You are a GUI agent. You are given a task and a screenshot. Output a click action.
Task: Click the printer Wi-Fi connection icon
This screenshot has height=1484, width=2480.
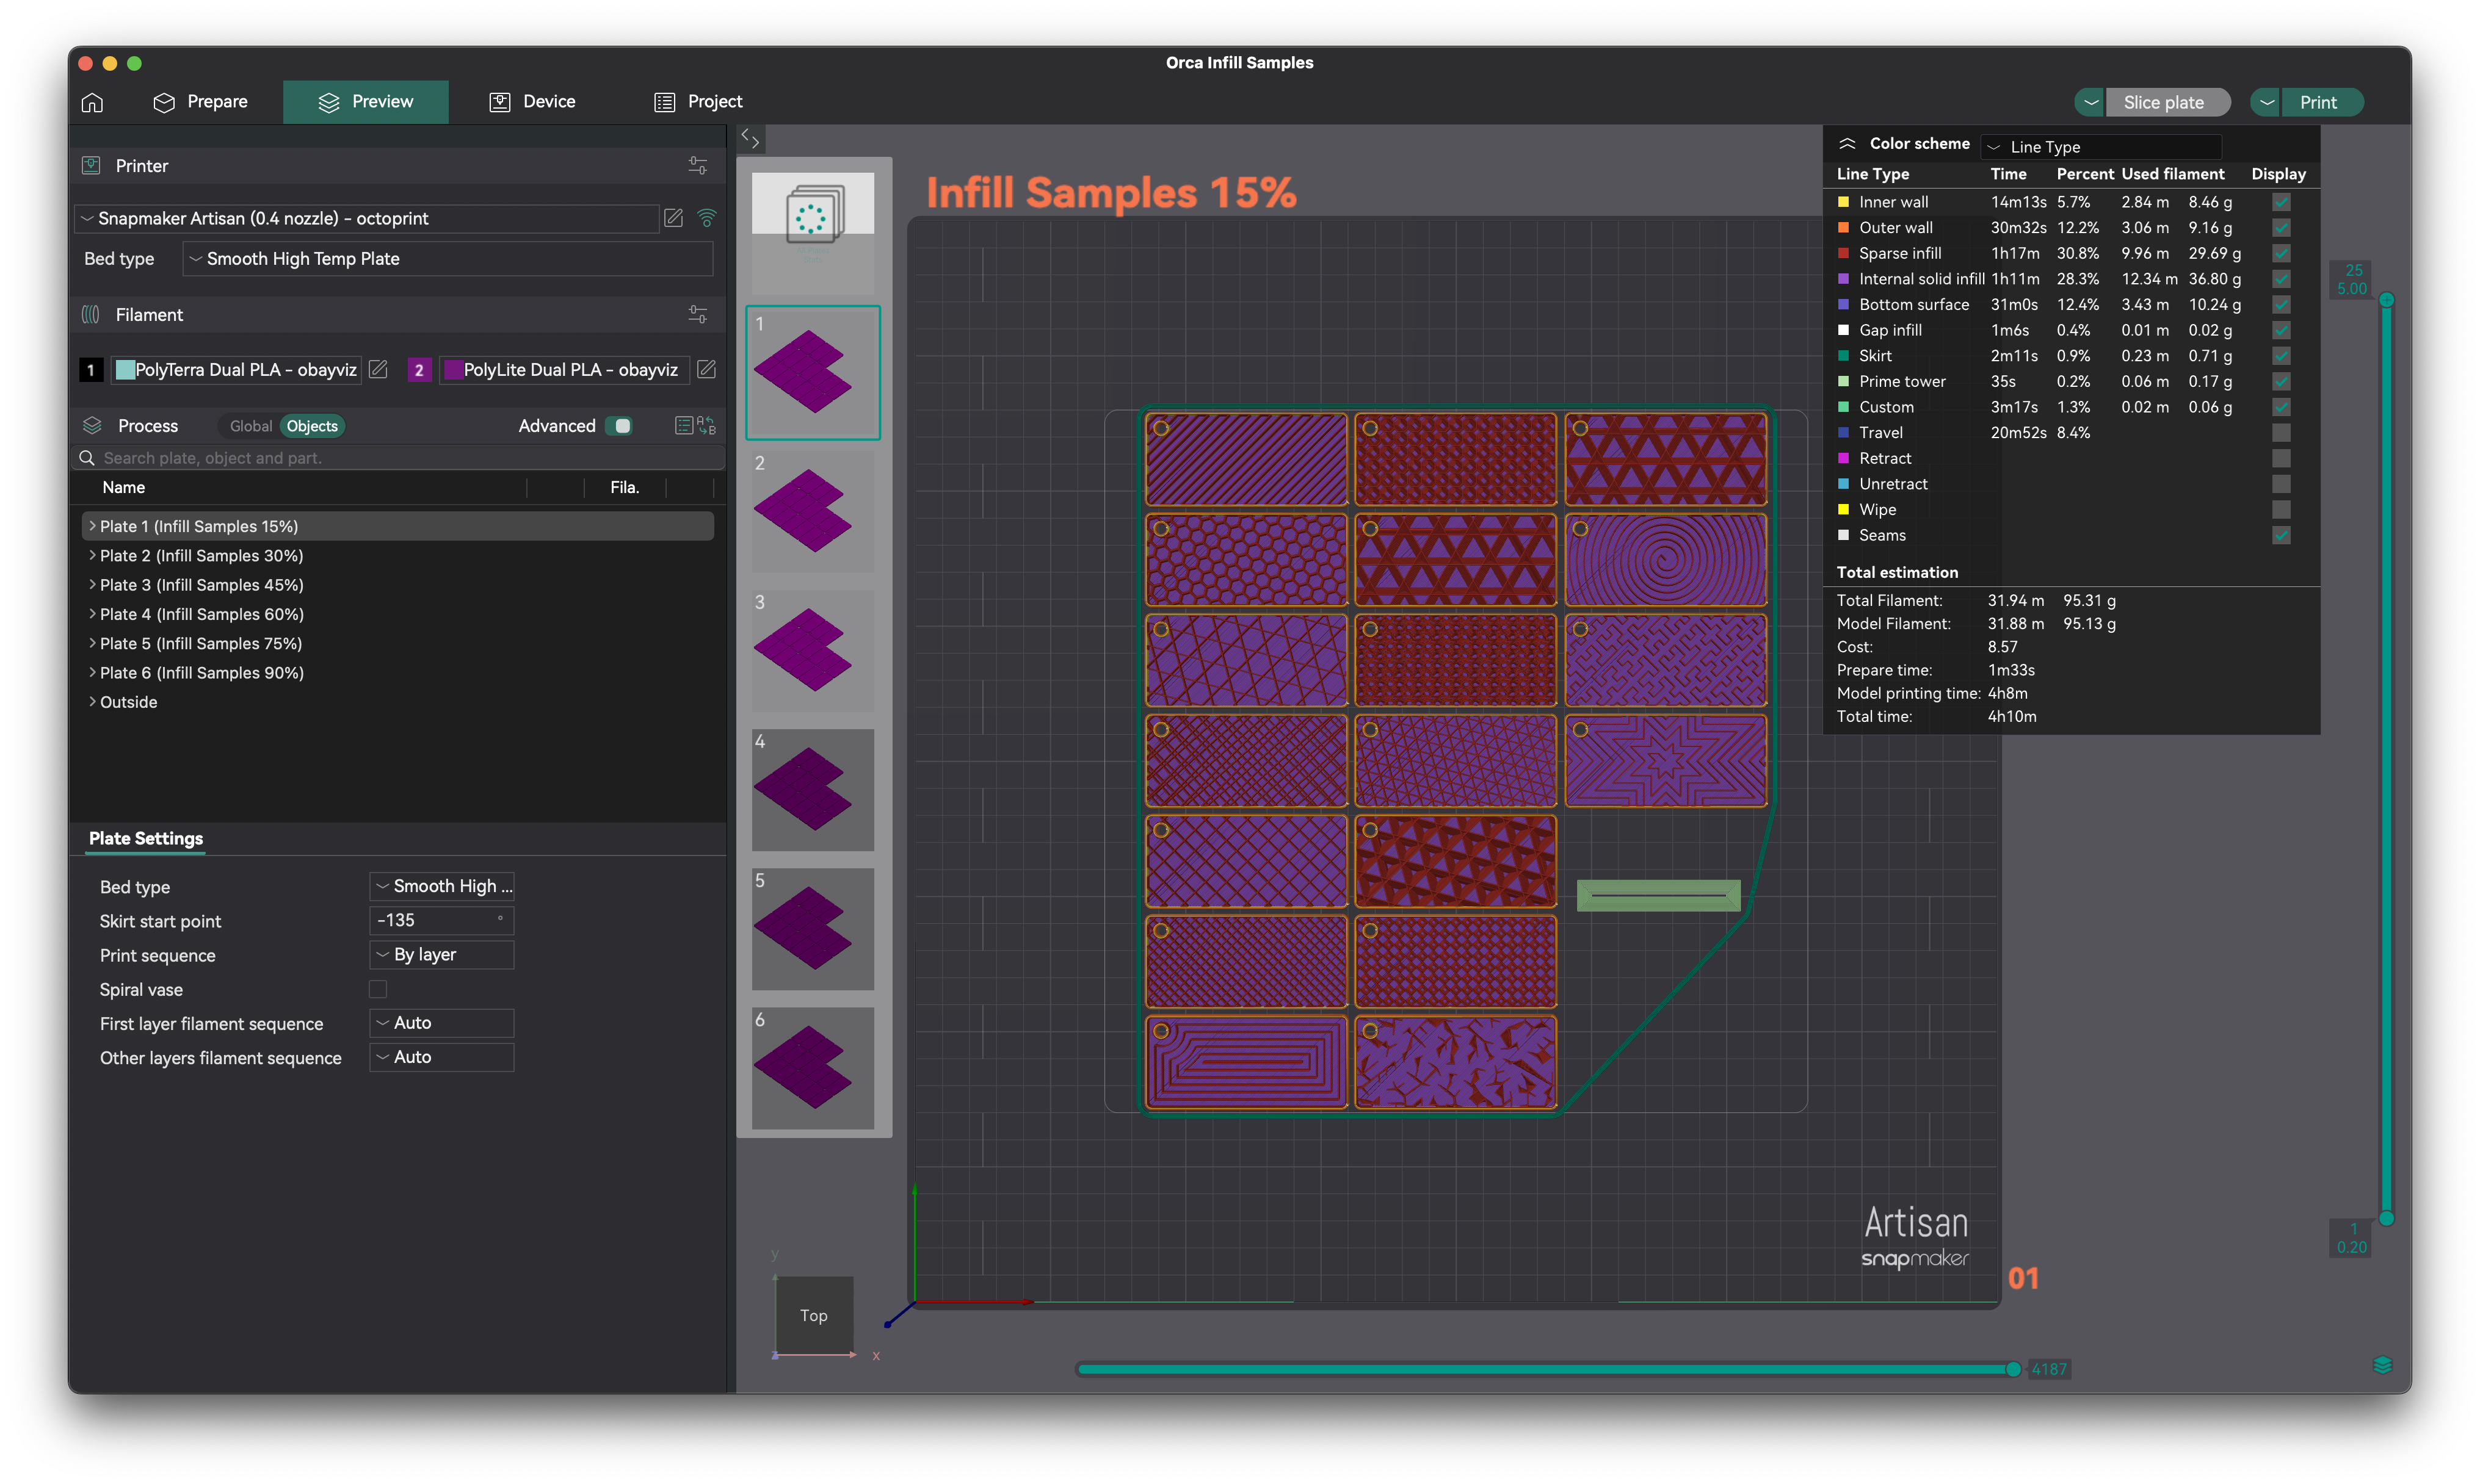point(706,218)
